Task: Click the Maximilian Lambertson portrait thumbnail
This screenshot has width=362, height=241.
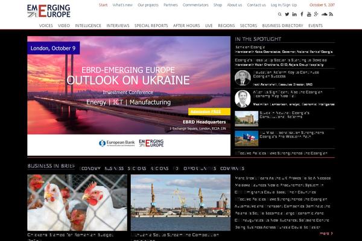Action: (243, 99)
